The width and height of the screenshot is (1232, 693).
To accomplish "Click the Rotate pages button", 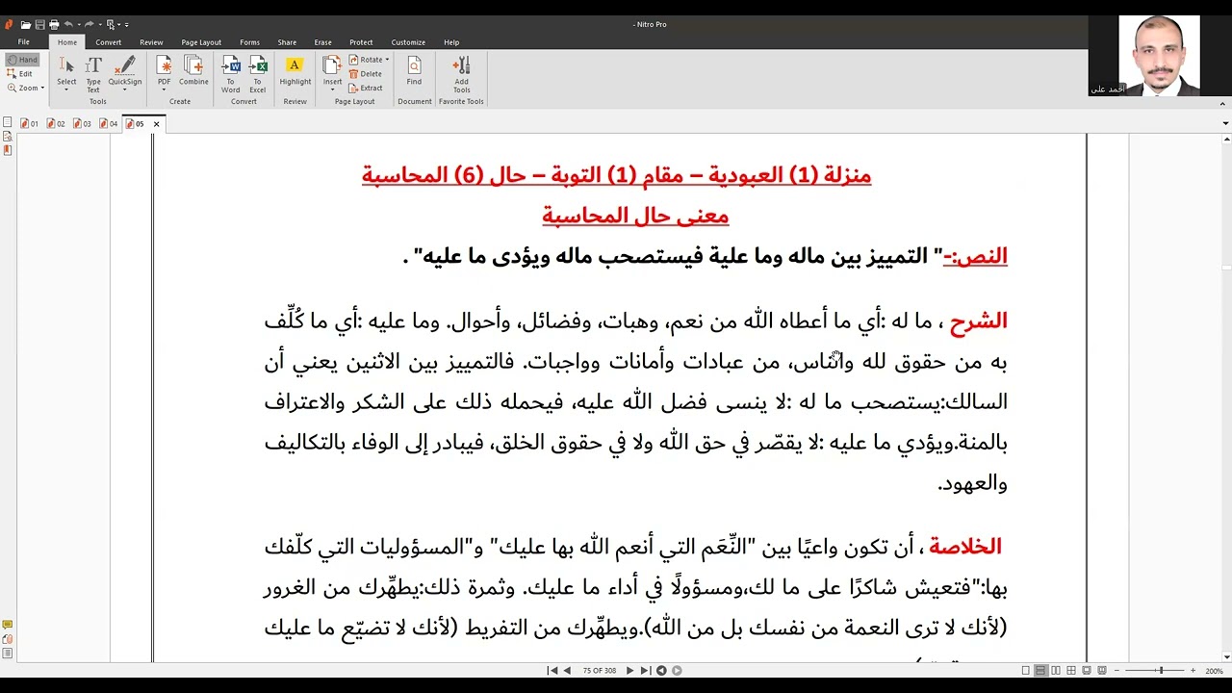I will (366, 60).
